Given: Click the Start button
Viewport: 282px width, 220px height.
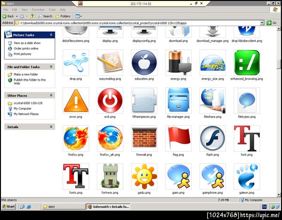Looking at the screenshot, I should point(8,206).
